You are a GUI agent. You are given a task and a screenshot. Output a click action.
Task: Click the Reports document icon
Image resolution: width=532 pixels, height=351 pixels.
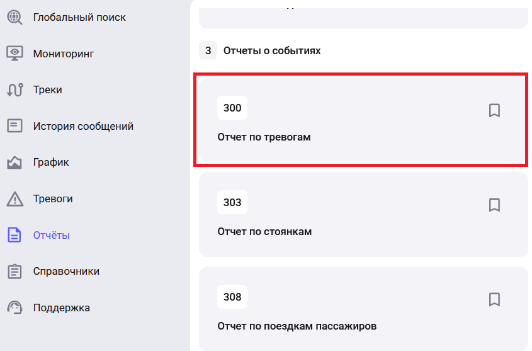coord(14,236)
